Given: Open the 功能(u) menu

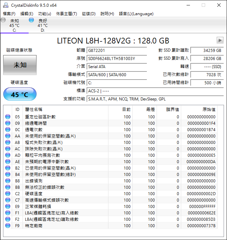Looking at the screenshot, I should (x=44, y=14).
